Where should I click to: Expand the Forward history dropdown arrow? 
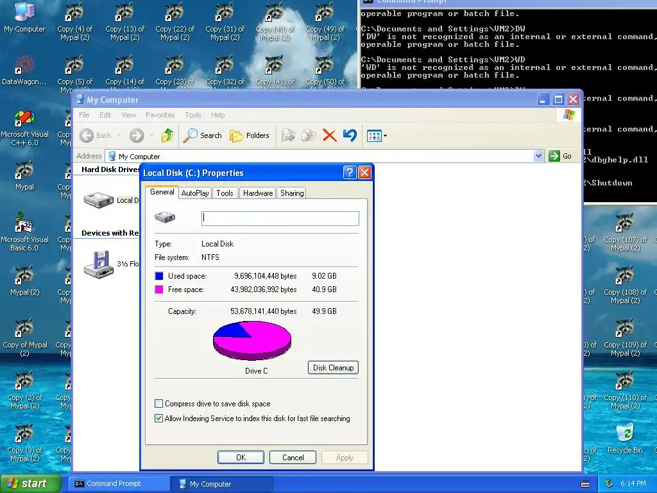(x=151, y=135)
